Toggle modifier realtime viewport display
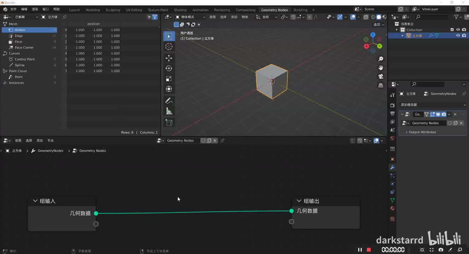The height and width of the screenshot is (254, 469). 438,114
